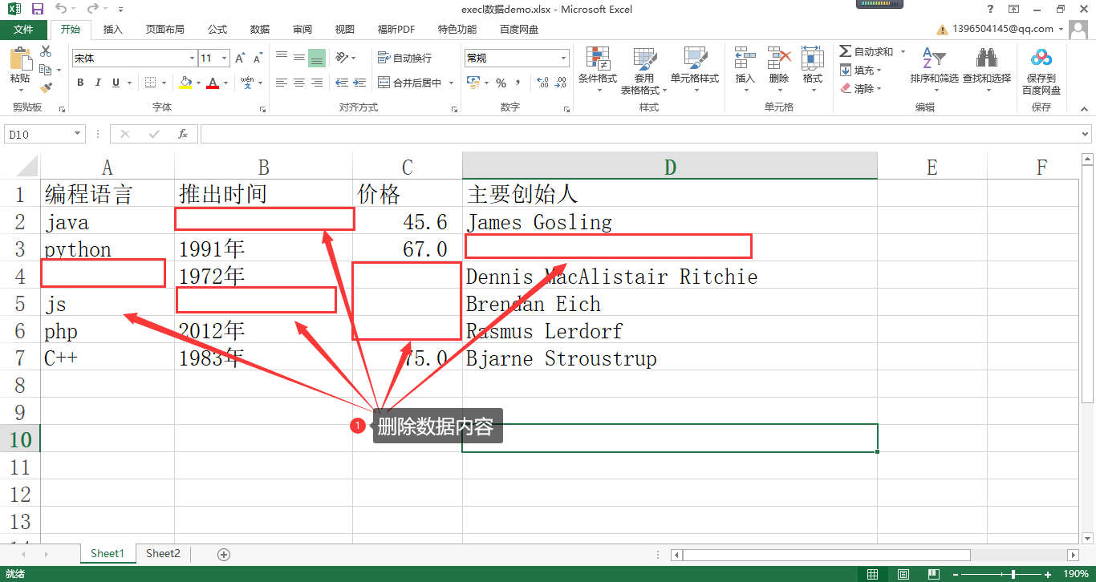Open Find and Select (查找和选择)

987,70
